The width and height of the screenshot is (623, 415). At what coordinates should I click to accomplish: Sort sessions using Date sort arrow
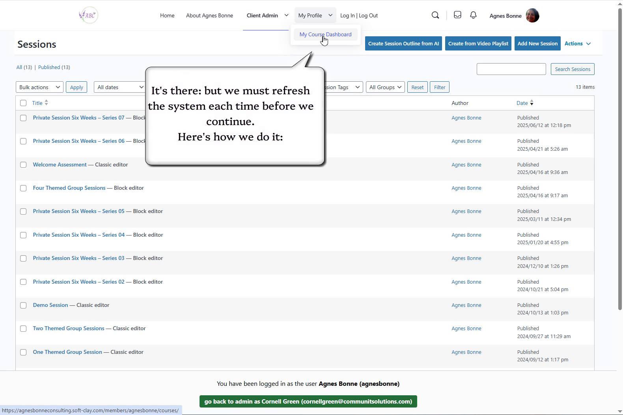[x=532, y=103]
